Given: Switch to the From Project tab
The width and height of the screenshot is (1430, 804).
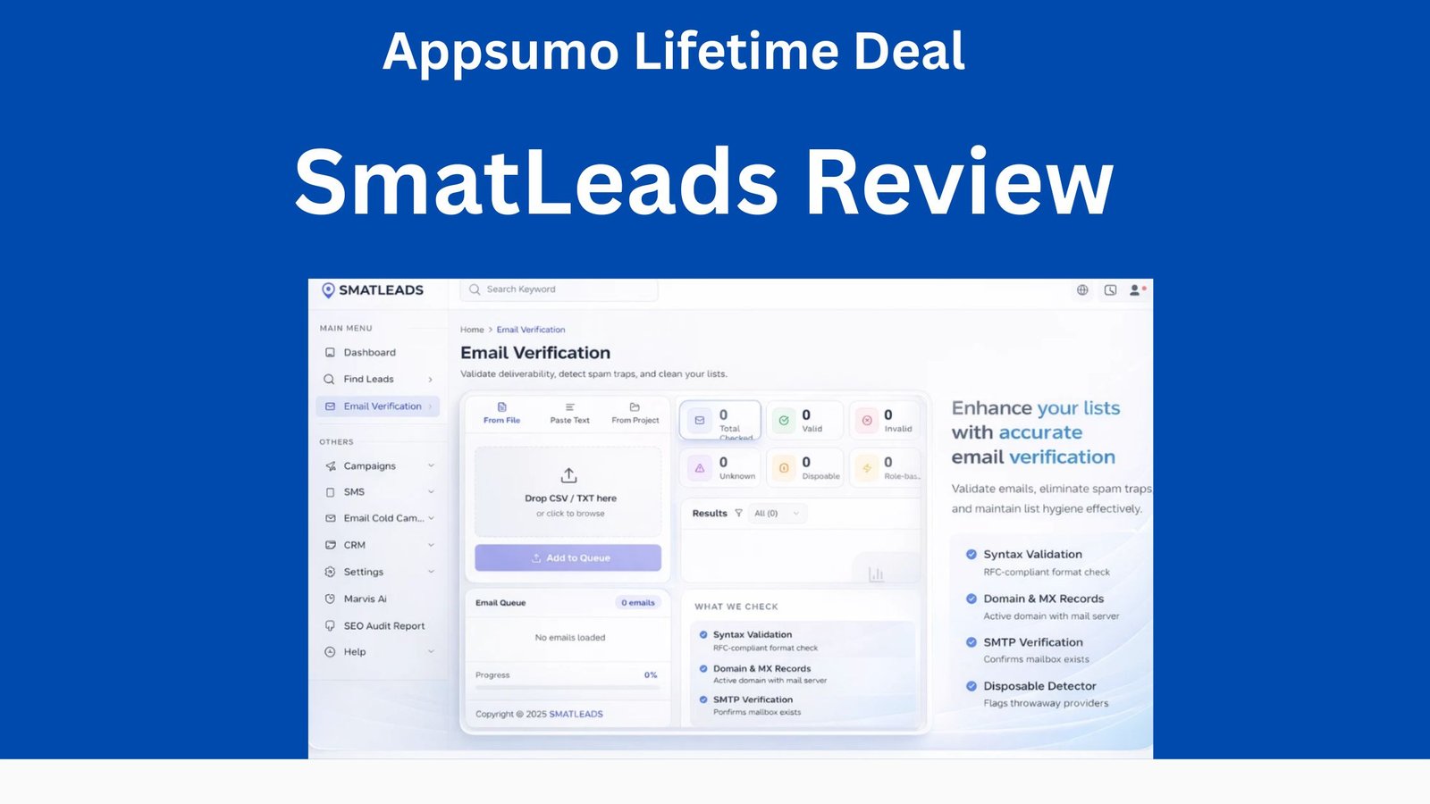Looking at the screenshot, I should (x=635, y=414).
